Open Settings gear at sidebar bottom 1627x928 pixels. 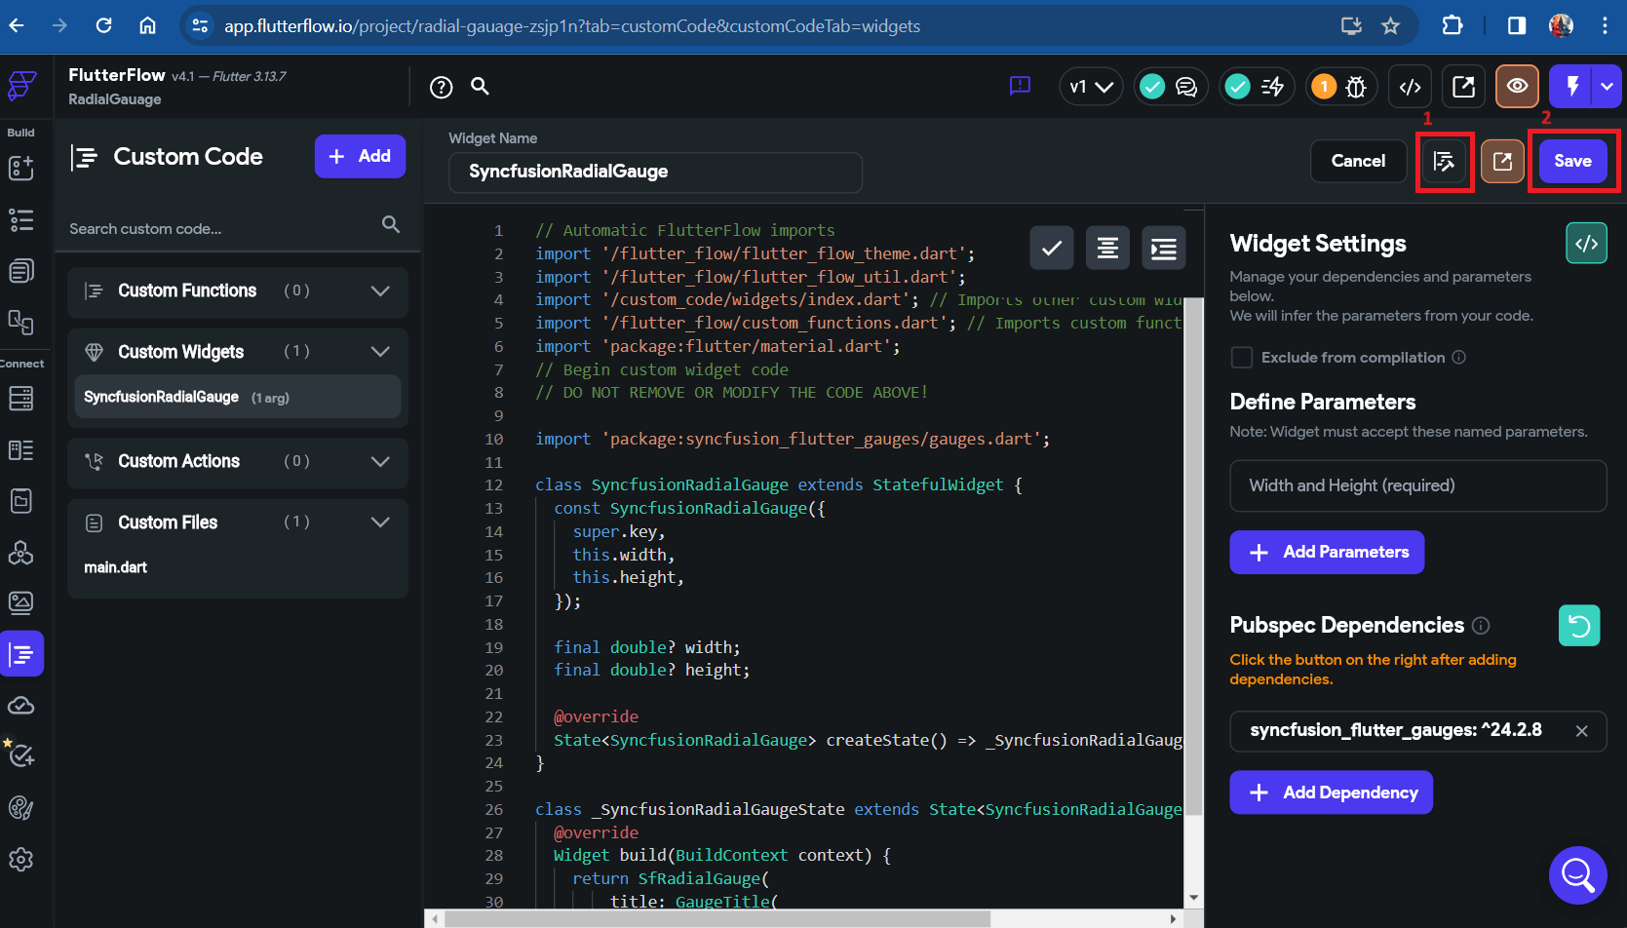21,859
